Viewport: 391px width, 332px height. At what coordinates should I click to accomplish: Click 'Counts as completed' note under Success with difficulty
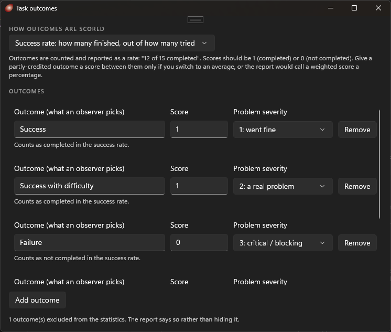point(72,201)
